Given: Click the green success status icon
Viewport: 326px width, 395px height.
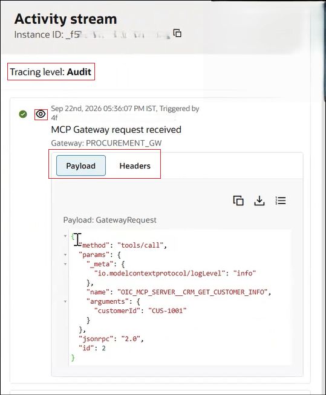Looking at the screenshot, I should (x=23, y=114).
